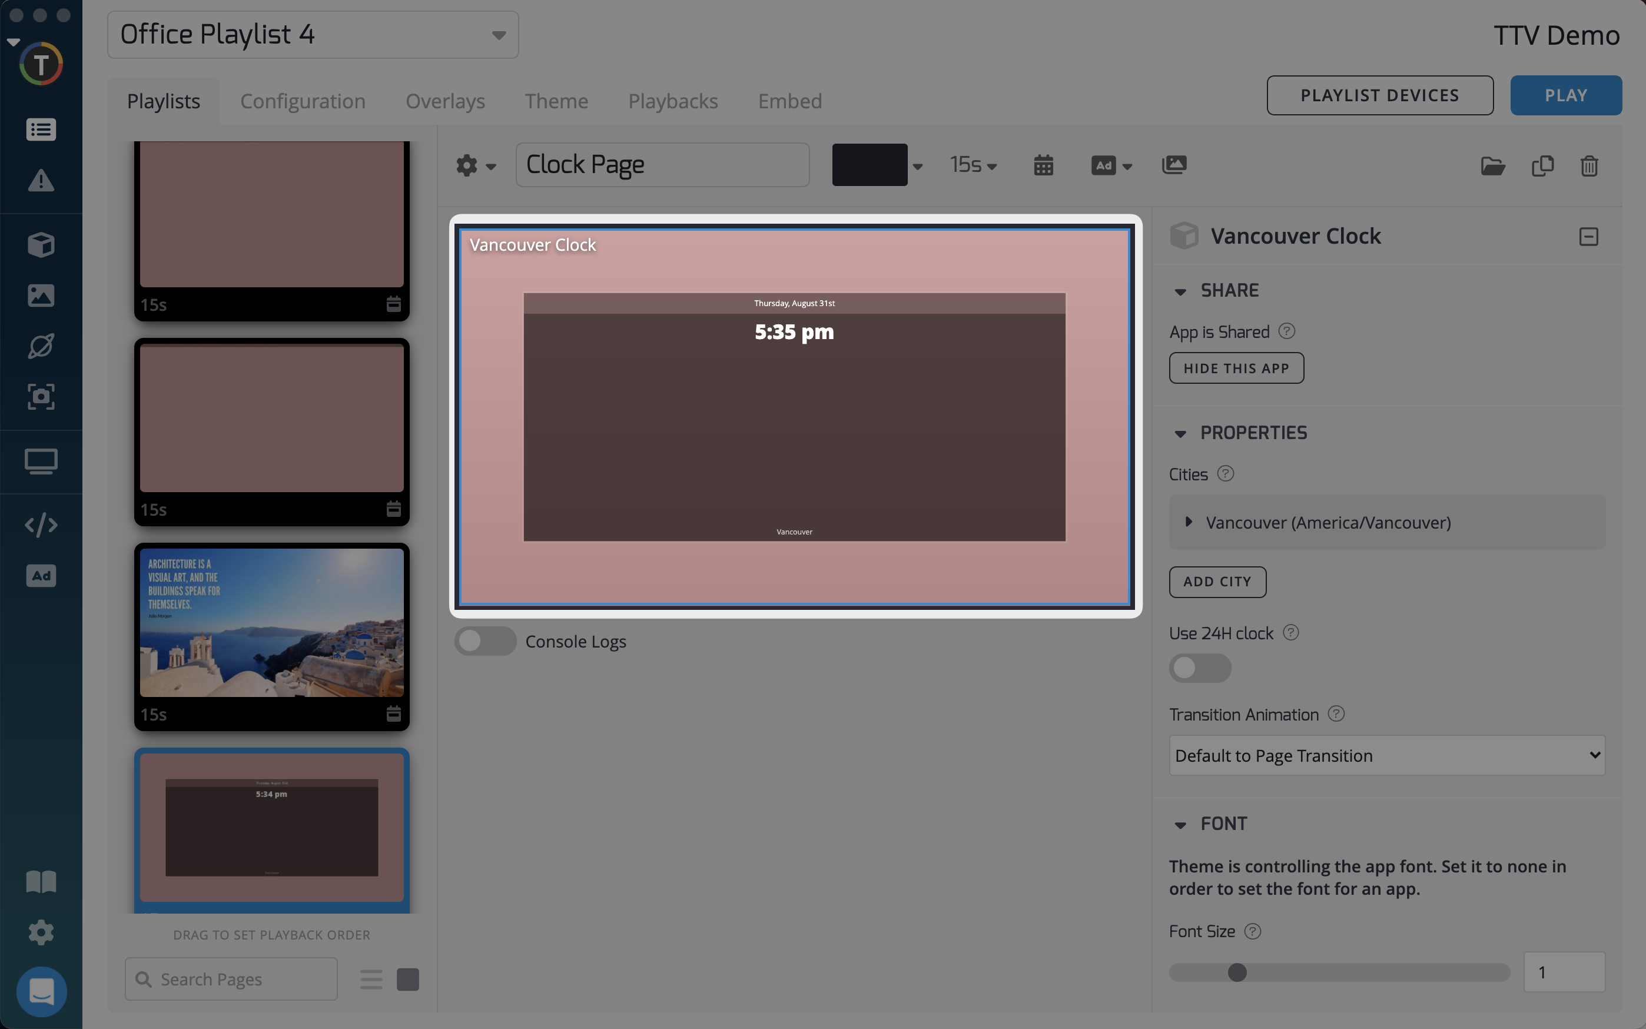This screenshot has height=1029, width=1646.
Task: Expand the Vancouver (America/Vancouver) city entry
Action: (x=1189, y=522)
